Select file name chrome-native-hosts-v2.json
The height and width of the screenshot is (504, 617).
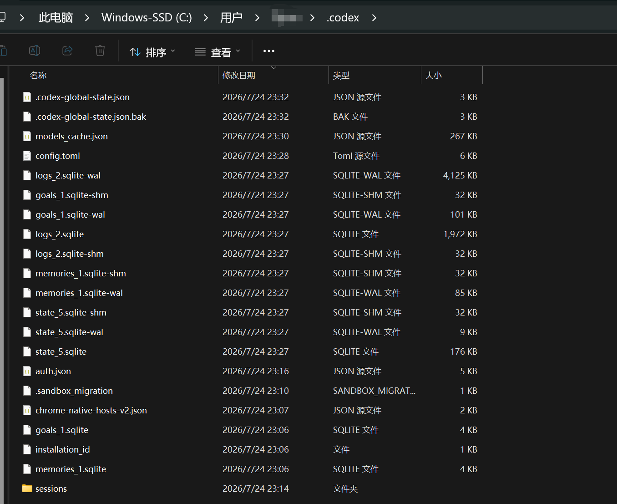pos(91,410)
